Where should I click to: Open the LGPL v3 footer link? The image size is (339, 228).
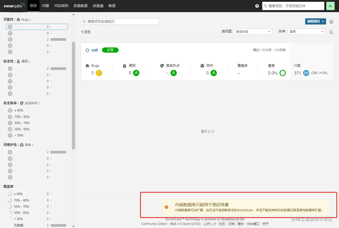[x=210, y=224]
